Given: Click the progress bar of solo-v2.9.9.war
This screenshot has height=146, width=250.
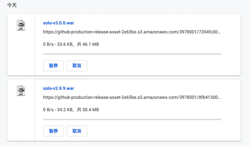Looking at the screenshot, I should coord(132,119).
